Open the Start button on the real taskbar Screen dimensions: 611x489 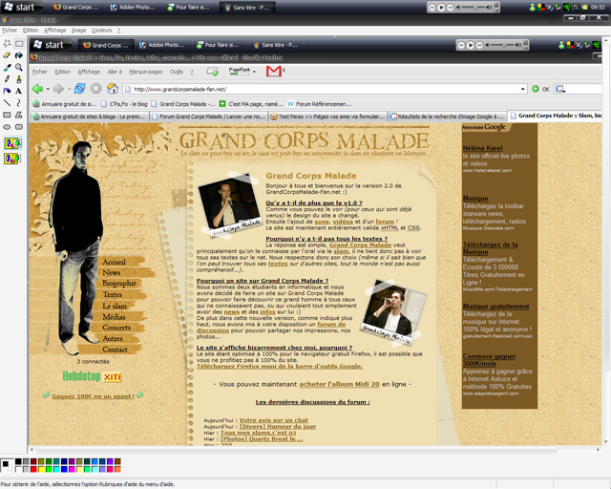[19, 7]
